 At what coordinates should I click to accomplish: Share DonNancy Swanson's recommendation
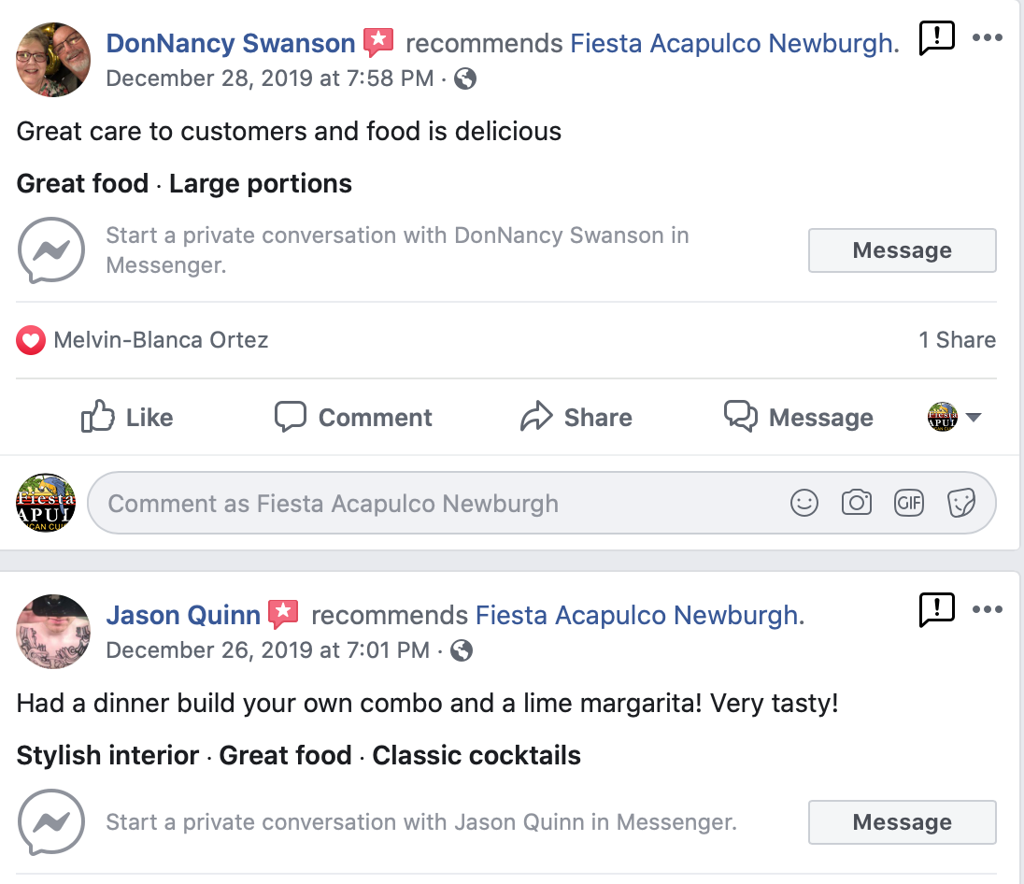(576, 418)
